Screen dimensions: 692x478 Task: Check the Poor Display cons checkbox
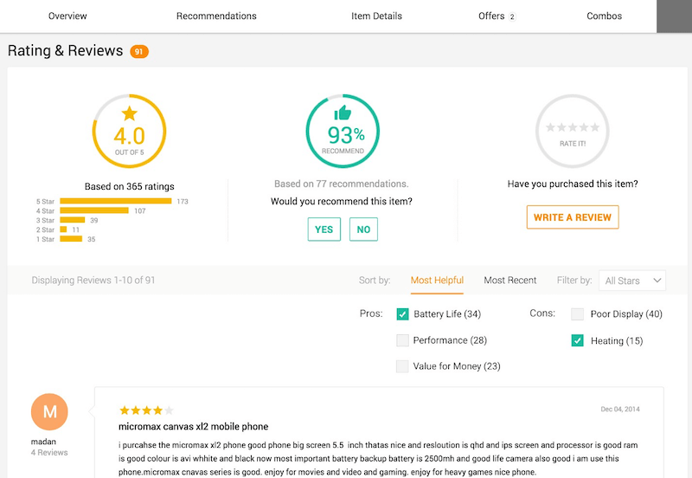(x=577, y=313)
